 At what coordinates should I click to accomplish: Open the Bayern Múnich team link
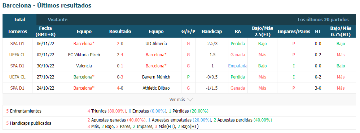coord(156,77)
